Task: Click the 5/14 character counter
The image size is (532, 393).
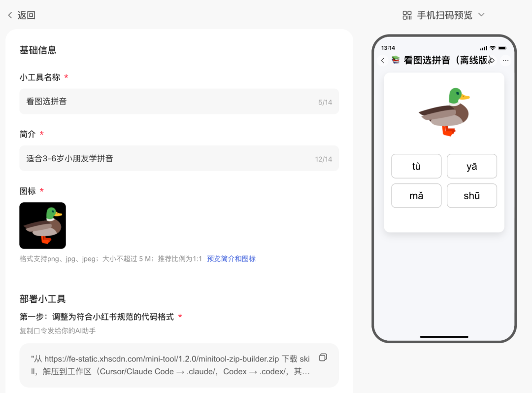Action: tap(325, 102)
